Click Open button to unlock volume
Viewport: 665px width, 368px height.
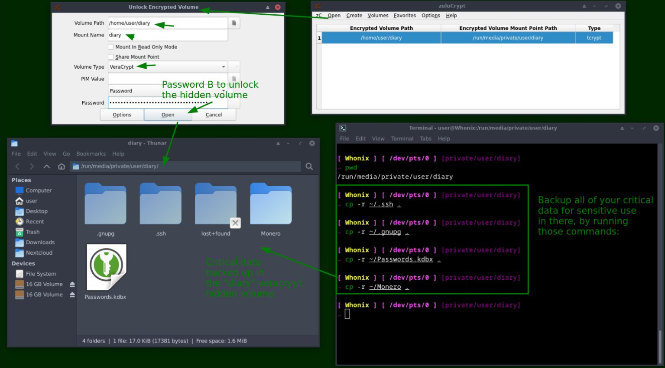click(168, 115)
